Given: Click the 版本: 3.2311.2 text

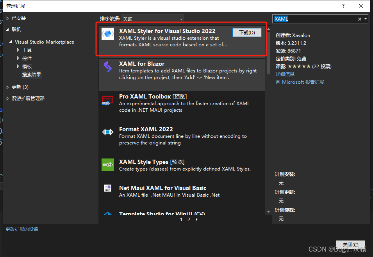Looking at the screenshot, I should 291,43.
